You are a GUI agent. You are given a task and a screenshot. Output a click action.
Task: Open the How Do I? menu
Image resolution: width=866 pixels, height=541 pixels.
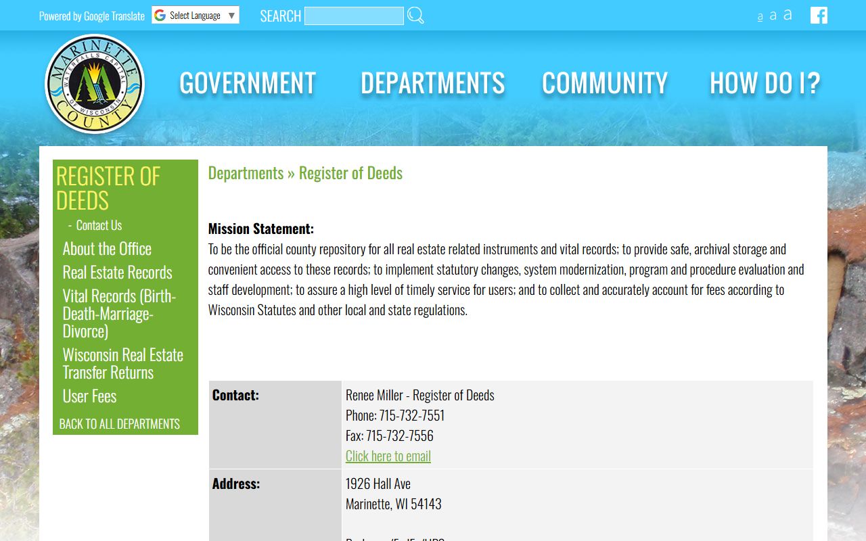(x=765, y=83)
